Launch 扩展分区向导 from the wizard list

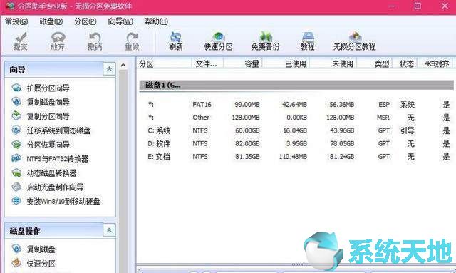[41, 88]
